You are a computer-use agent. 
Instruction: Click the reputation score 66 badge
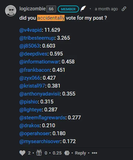51,9
